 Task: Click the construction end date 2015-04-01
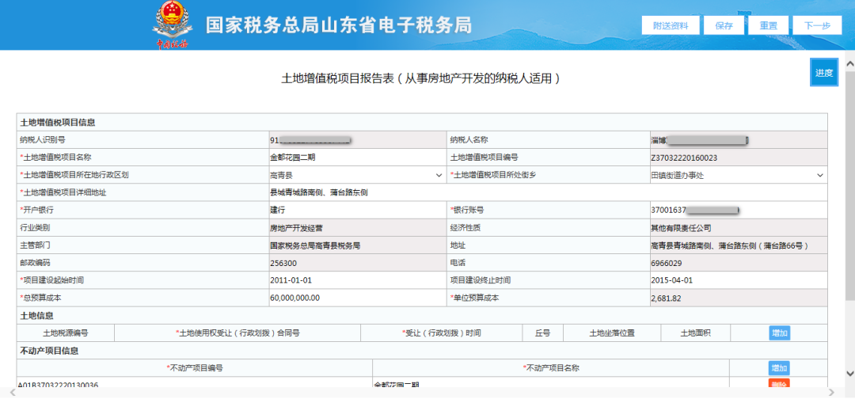(736, 280)
